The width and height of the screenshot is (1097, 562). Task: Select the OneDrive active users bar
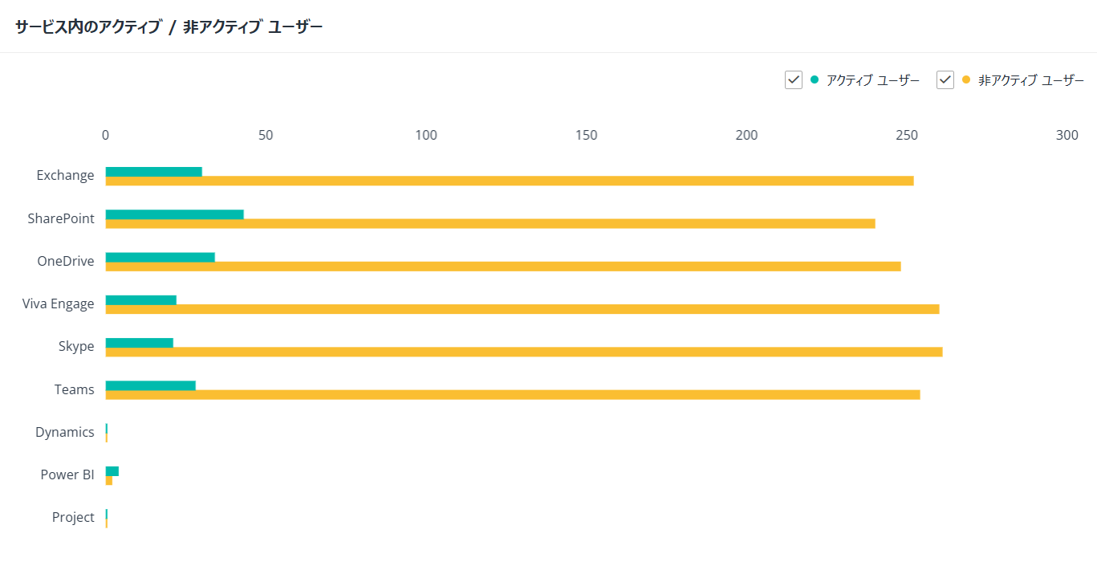coord(160,257)
